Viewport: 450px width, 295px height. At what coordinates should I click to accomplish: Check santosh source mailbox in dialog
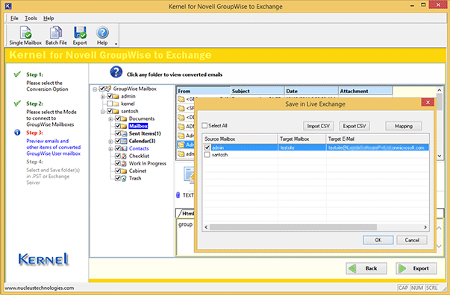tap(207, 155)
